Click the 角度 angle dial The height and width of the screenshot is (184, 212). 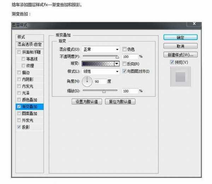coord(87,82)
